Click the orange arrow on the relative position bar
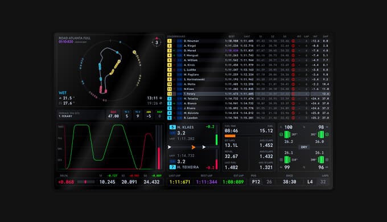 (193, 147)
